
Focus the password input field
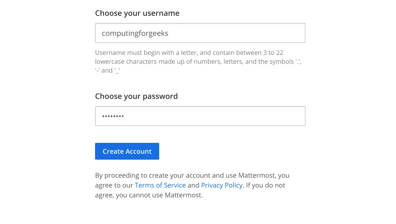(200, 116)
